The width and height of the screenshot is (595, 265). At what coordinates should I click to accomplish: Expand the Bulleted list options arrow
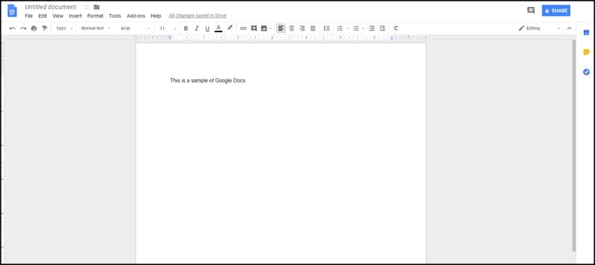click(x=363, y=28)
